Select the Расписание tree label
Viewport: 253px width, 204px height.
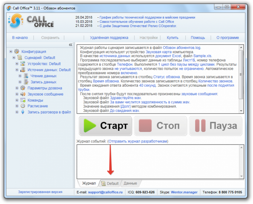click(x=37, y=106)
